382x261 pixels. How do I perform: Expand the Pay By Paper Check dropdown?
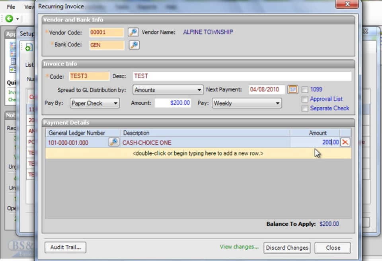(95, 103)
